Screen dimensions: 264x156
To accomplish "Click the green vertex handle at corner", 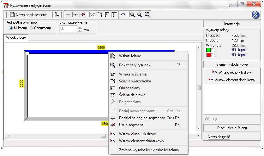I will tap(27, 53).
